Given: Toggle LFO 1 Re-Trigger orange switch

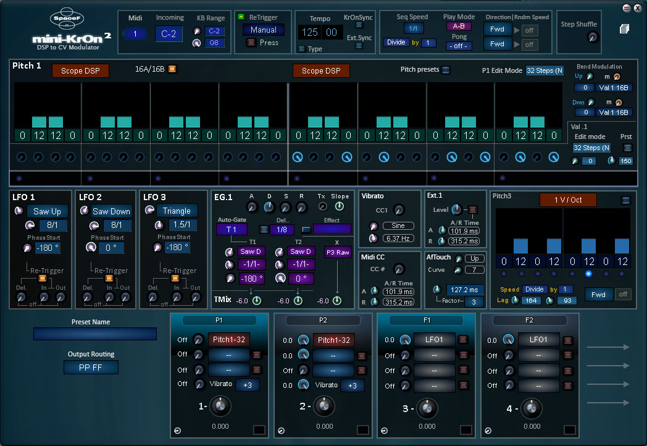Looking at the screenshot, I should click(42, 279).
